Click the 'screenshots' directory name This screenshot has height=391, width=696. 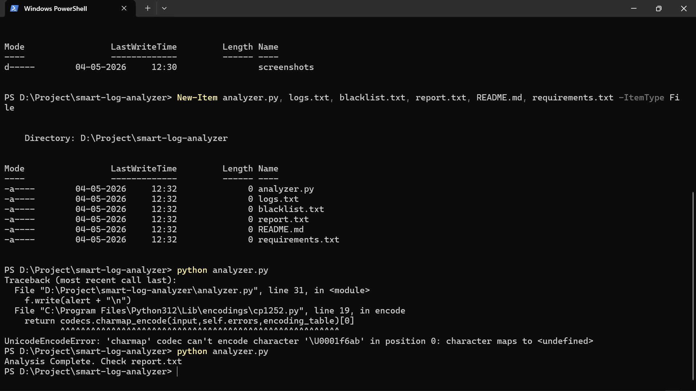(x=286, y=67)
